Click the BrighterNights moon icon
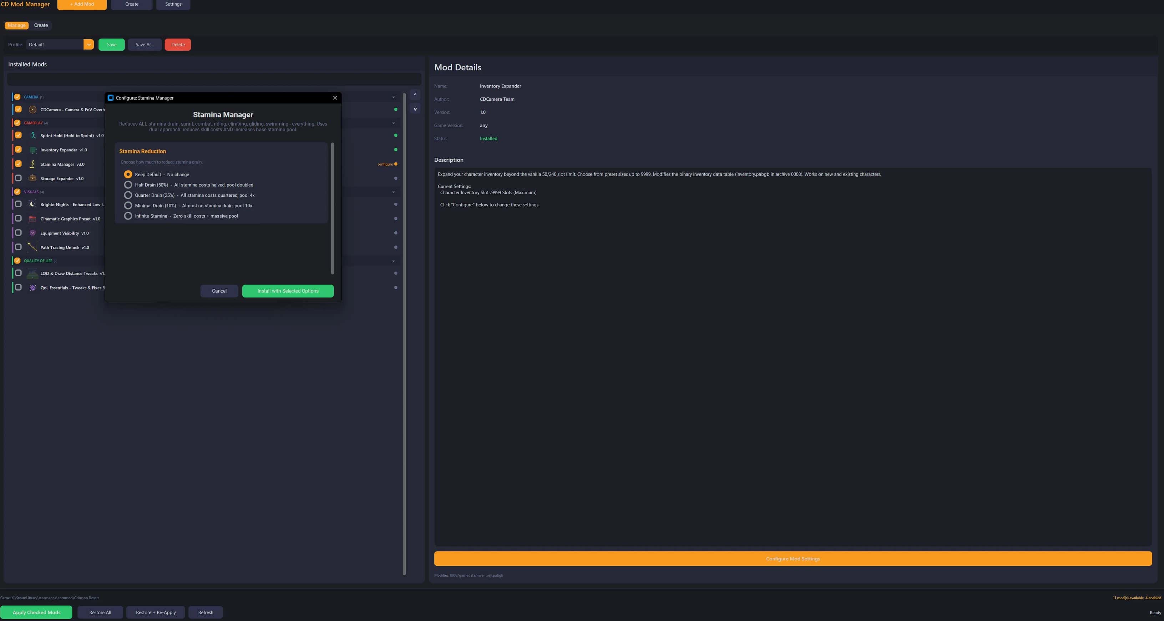 click(32, 204)
